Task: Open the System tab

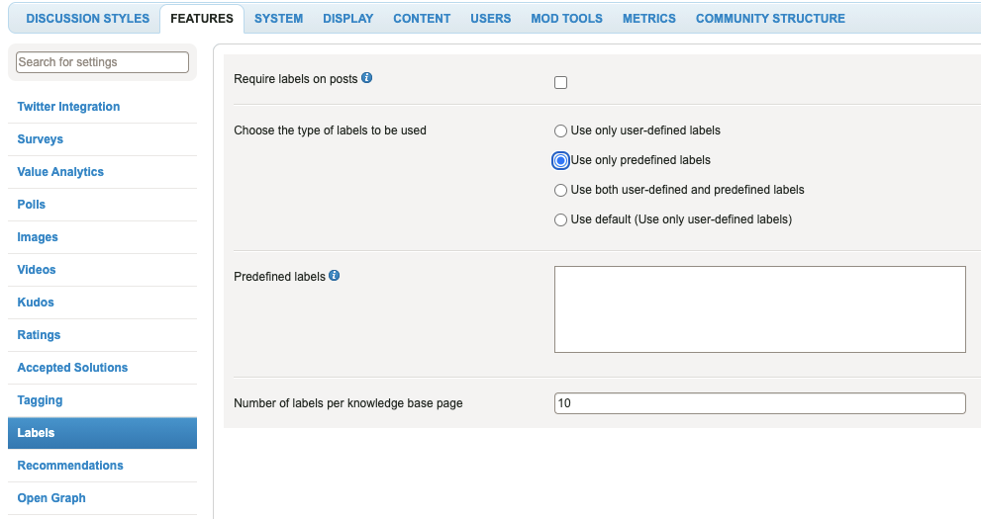Action: (278, 19)
